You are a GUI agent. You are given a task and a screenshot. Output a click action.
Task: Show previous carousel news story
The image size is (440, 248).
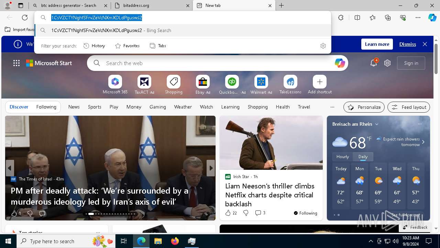10,168
